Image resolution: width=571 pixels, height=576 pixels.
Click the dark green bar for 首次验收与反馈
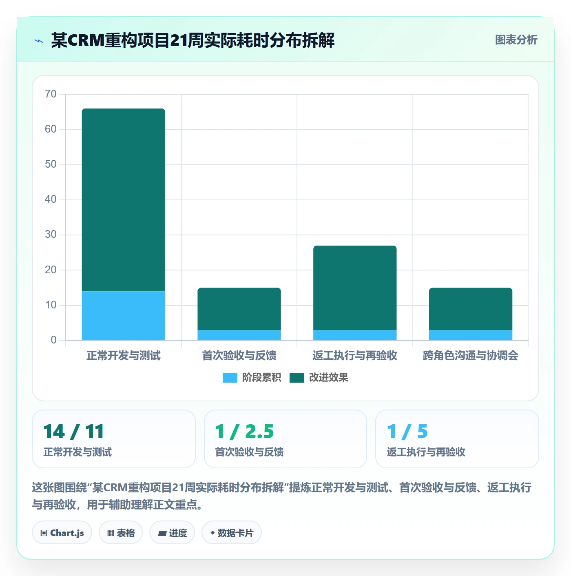click(x=239, y=309)
